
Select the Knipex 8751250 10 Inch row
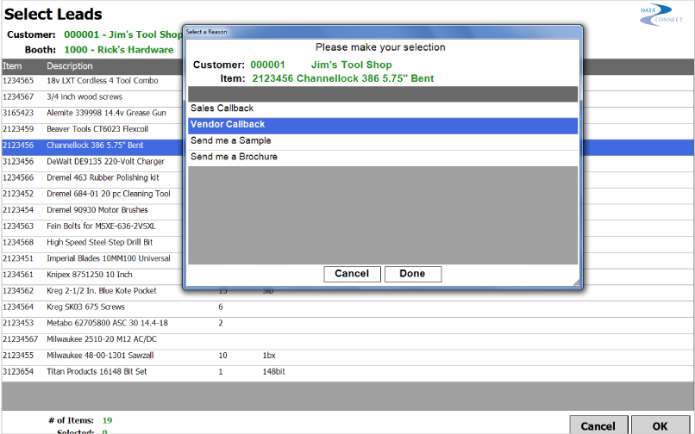(92, 275)
